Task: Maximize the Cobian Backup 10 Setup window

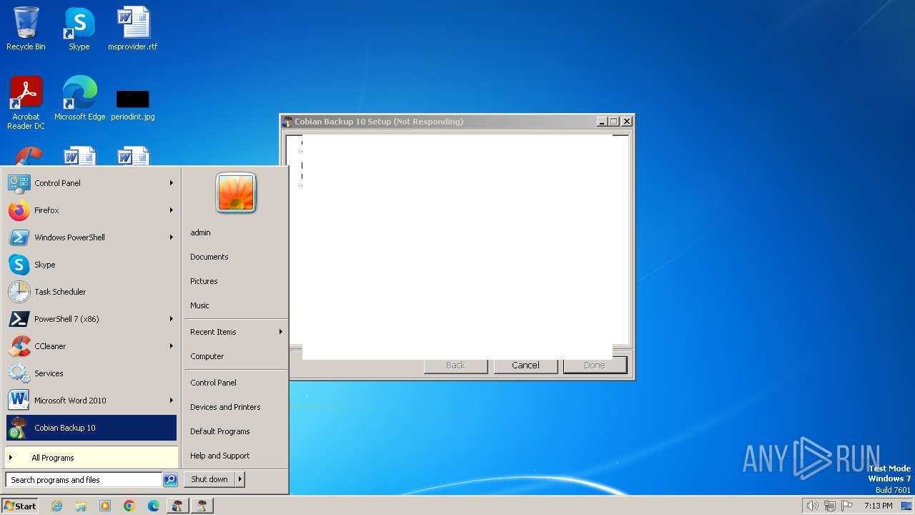Action: [614, 122]
